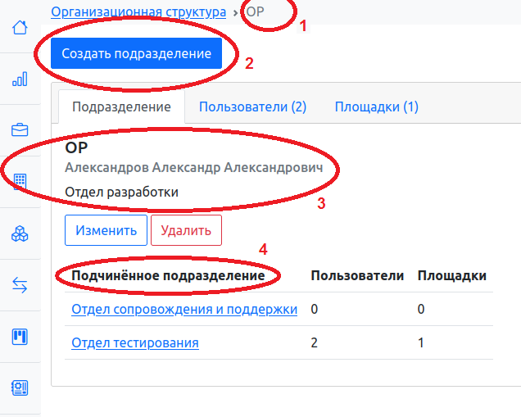Switch to the Площадки (1) tab
This screenshot has height=417, width=521.
click(x=376, y=107)
